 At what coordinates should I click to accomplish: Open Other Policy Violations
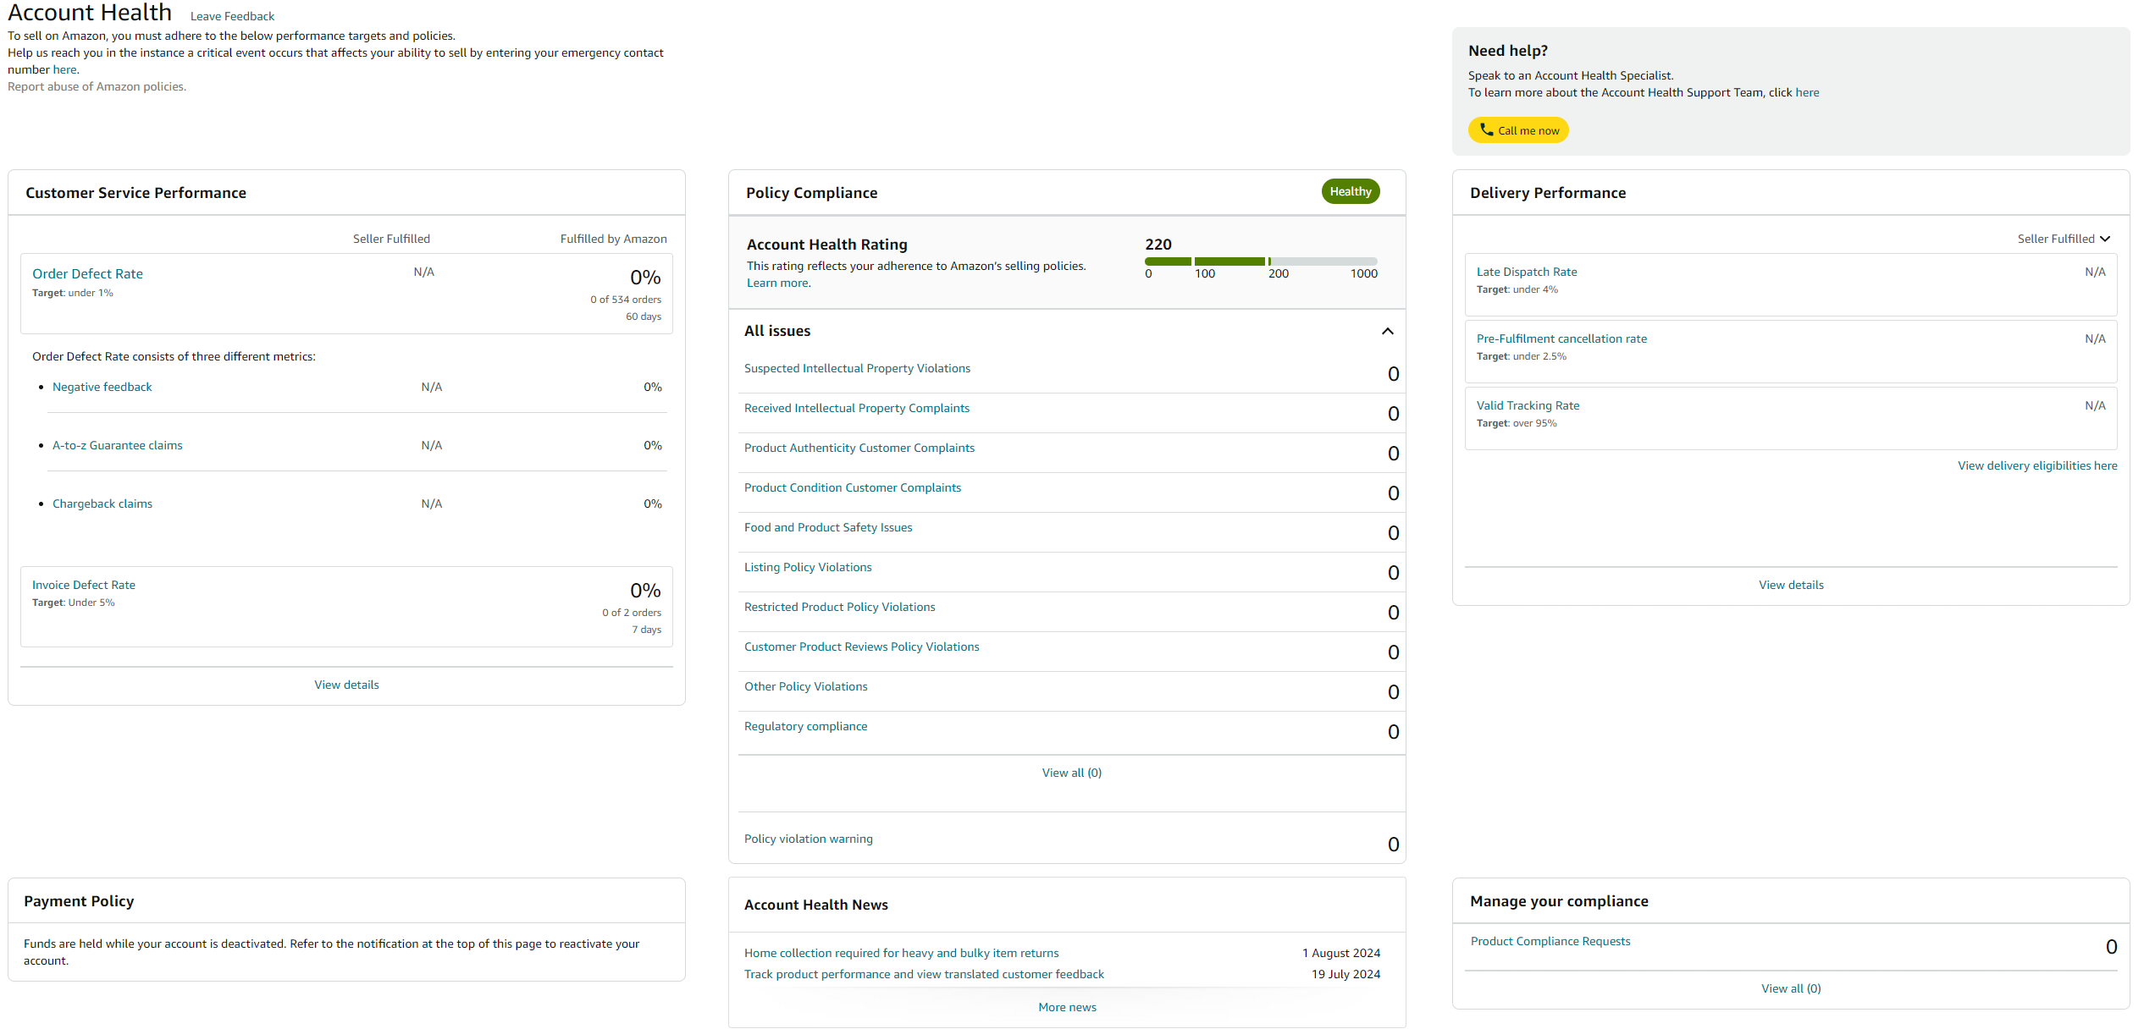coord(806,686)
